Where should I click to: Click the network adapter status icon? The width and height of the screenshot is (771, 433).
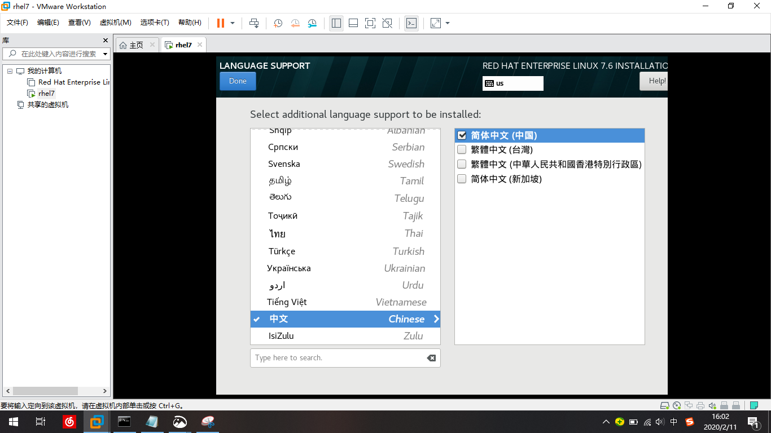pyautogui.click(x=689, y=405)
